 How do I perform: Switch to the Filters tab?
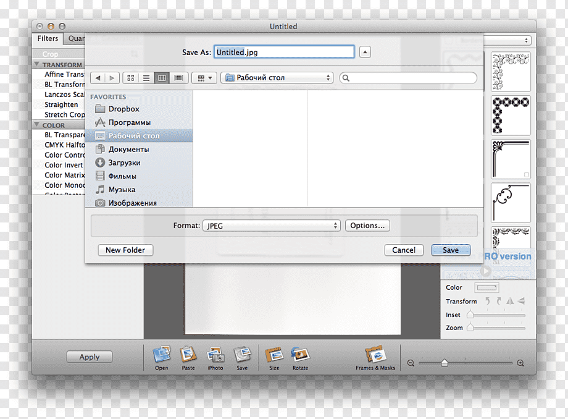point(48,38)
